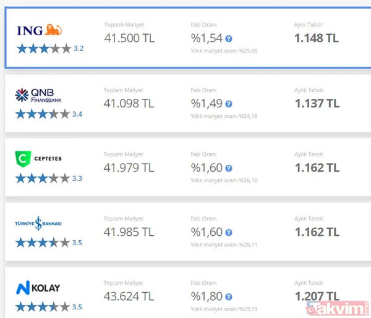Click ING's 3.2 star rating
The width and height of the screenshot is (371, 318).
(x=49, y=49)
